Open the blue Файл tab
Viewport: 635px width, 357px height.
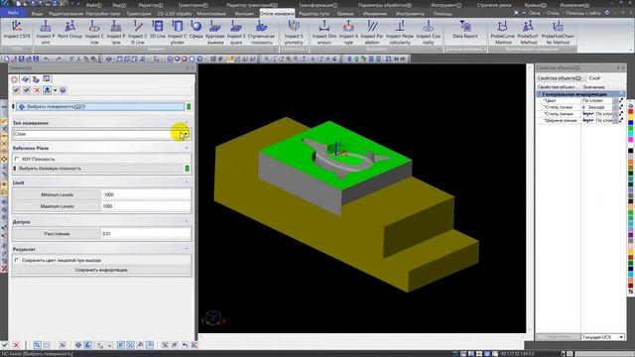pyautogui.click(x=13, y=13)
